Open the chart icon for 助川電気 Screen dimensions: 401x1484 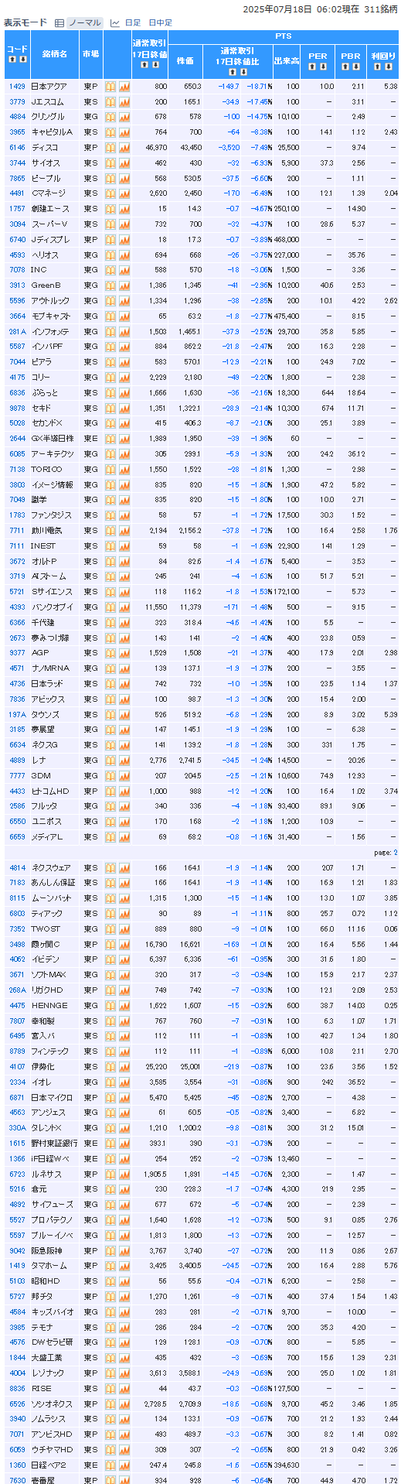pos(124,531)
